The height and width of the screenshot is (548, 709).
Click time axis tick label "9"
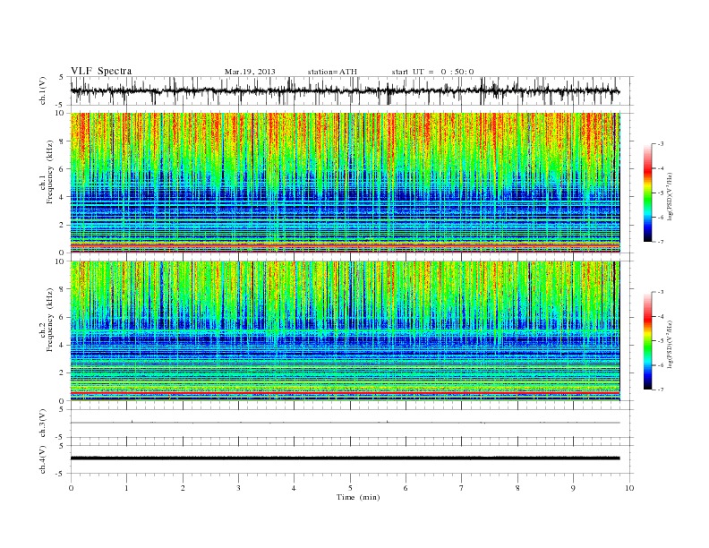573,488
